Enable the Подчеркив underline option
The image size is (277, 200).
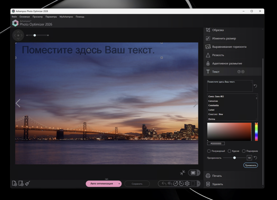coord(244,151)
